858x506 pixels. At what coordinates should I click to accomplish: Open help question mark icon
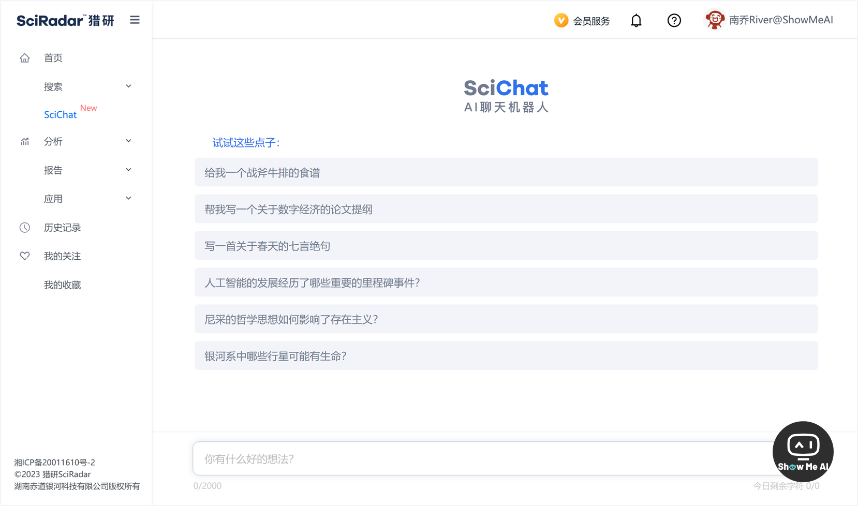pos(674,20)
